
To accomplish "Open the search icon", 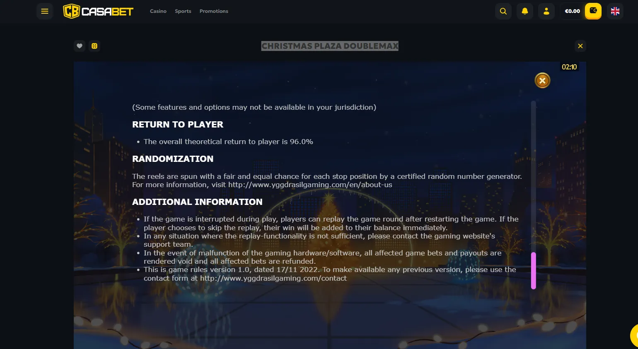I will tap(503, 11).
